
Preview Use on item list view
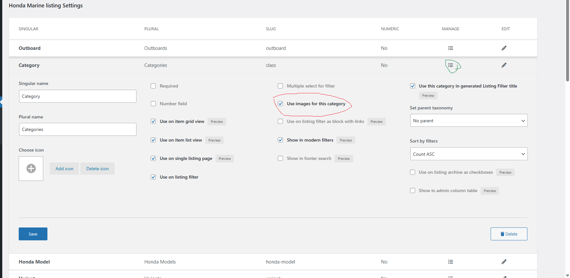[215, 140]
